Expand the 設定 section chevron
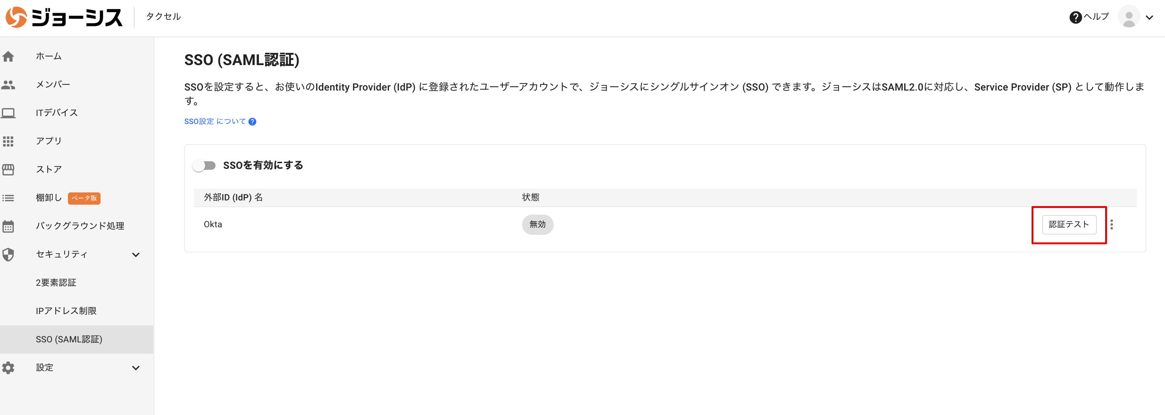The height and width of the screenshot is (415, 1165). tap(136, 368)
